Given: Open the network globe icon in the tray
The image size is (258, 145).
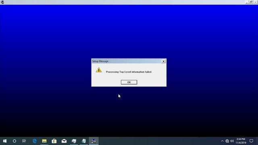Looking at the screenshot, I should point(227,141).
